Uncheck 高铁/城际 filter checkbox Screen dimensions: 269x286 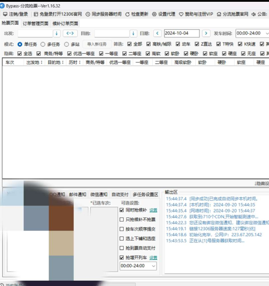click(x=148, y=44)
